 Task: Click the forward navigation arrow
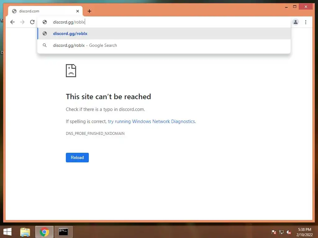coord(22,22)
